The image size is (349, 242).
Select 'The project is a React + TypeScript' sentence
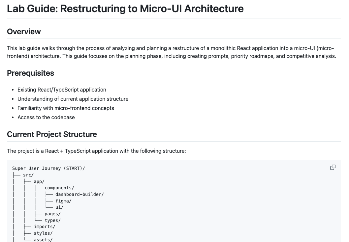tap(96, 151)
